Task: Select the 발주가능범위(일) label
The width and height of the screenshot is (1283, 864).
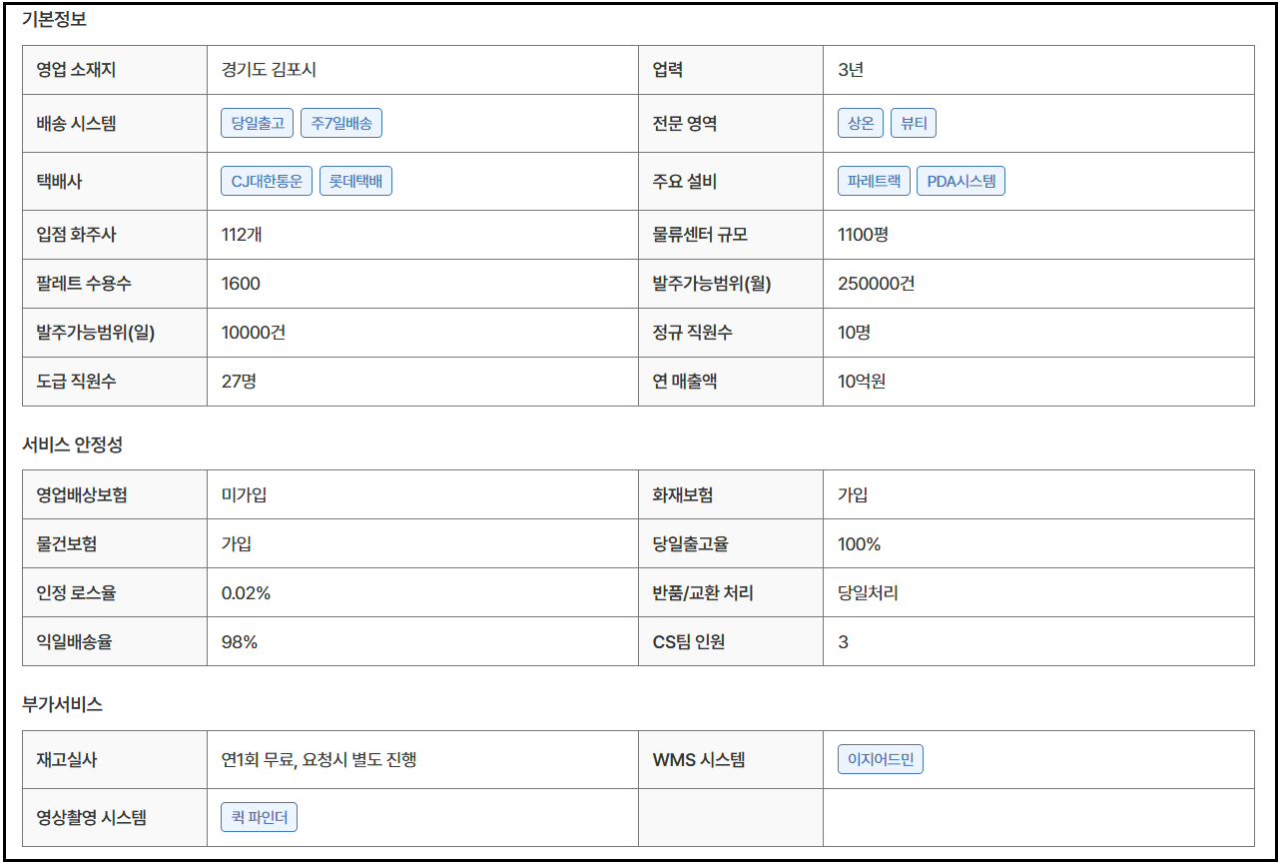Action: tap(95, 333)
